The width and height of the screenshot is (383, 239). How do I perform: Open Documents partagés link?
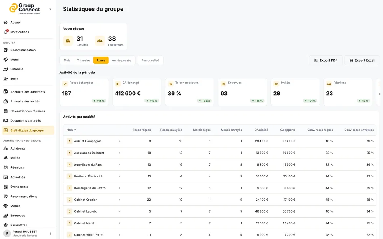[x=25, y=121]
